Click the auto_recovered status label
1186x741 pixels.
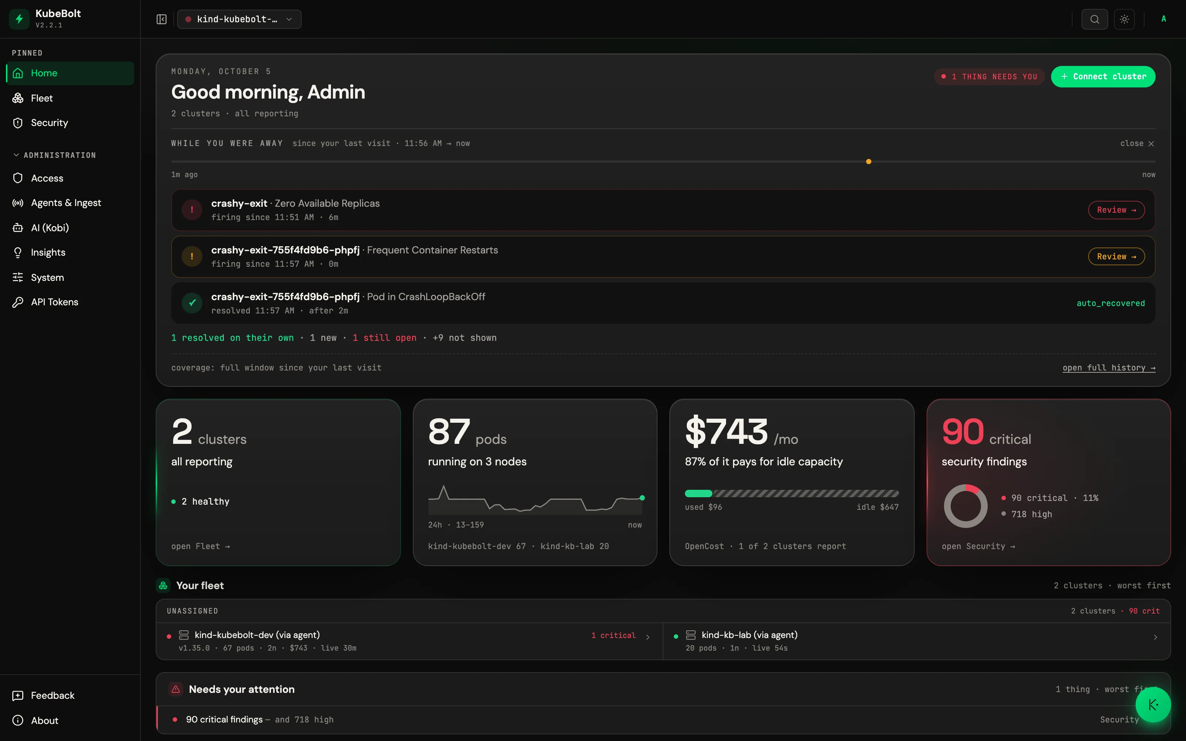tap(1110, 303)
